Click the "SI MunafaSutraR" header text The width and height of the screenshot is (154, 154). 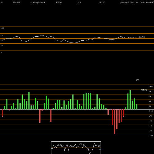pyautogui.click(x=38, y=2)
